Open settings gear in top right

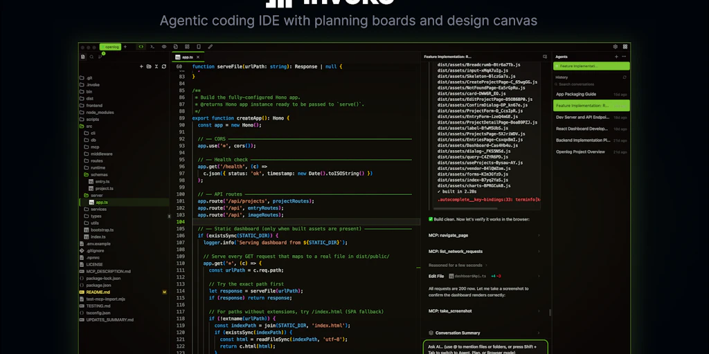[616, 46]
